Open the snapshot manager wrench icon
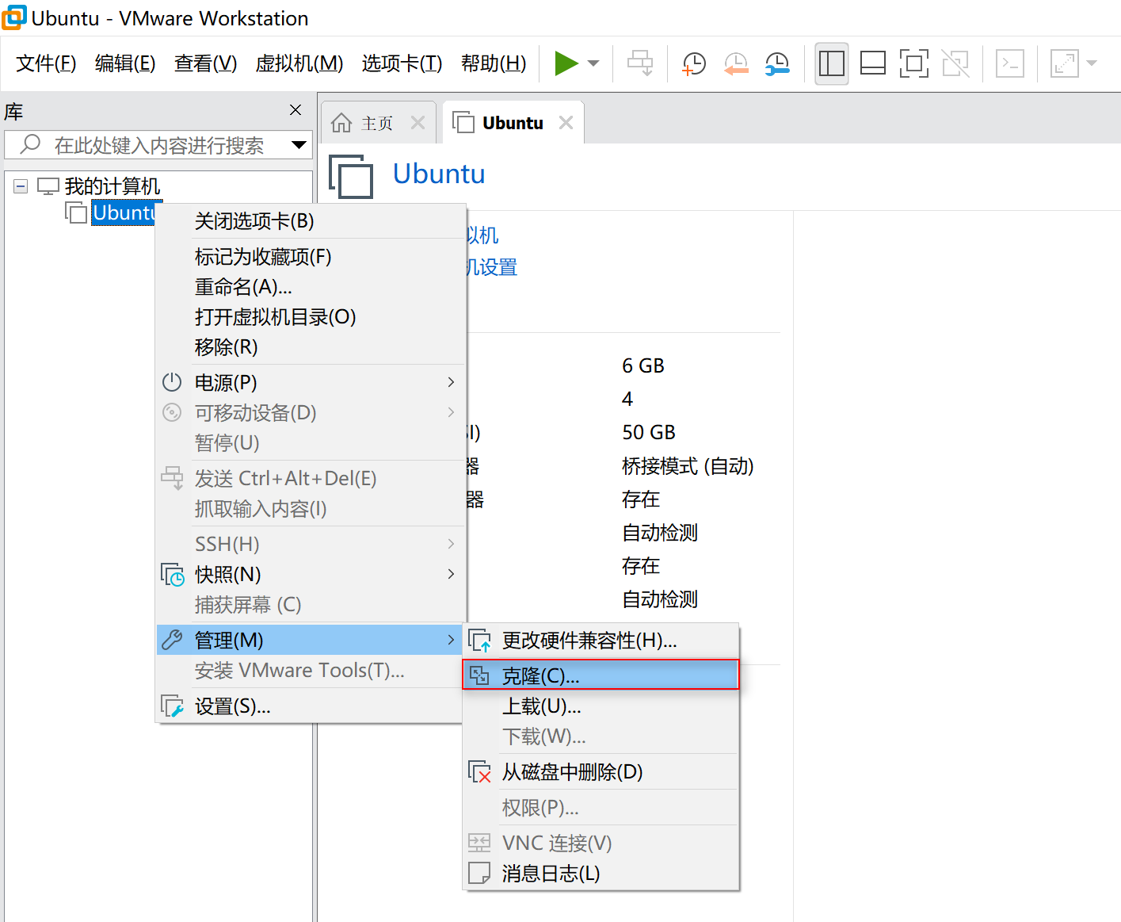The image size is (1121, 922). (777, 63)
